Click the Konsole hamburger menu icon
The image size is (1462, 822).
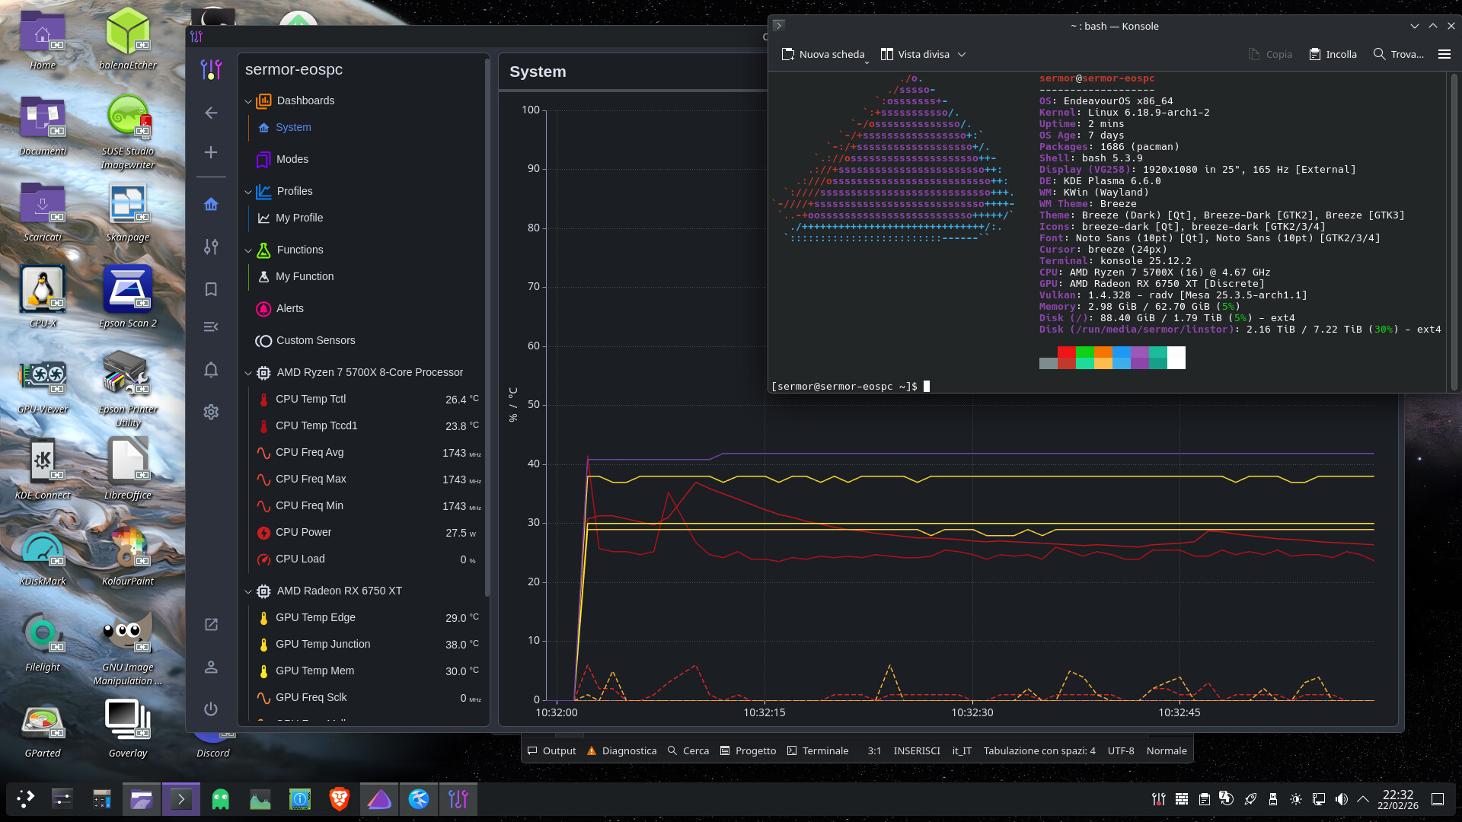1444,54
